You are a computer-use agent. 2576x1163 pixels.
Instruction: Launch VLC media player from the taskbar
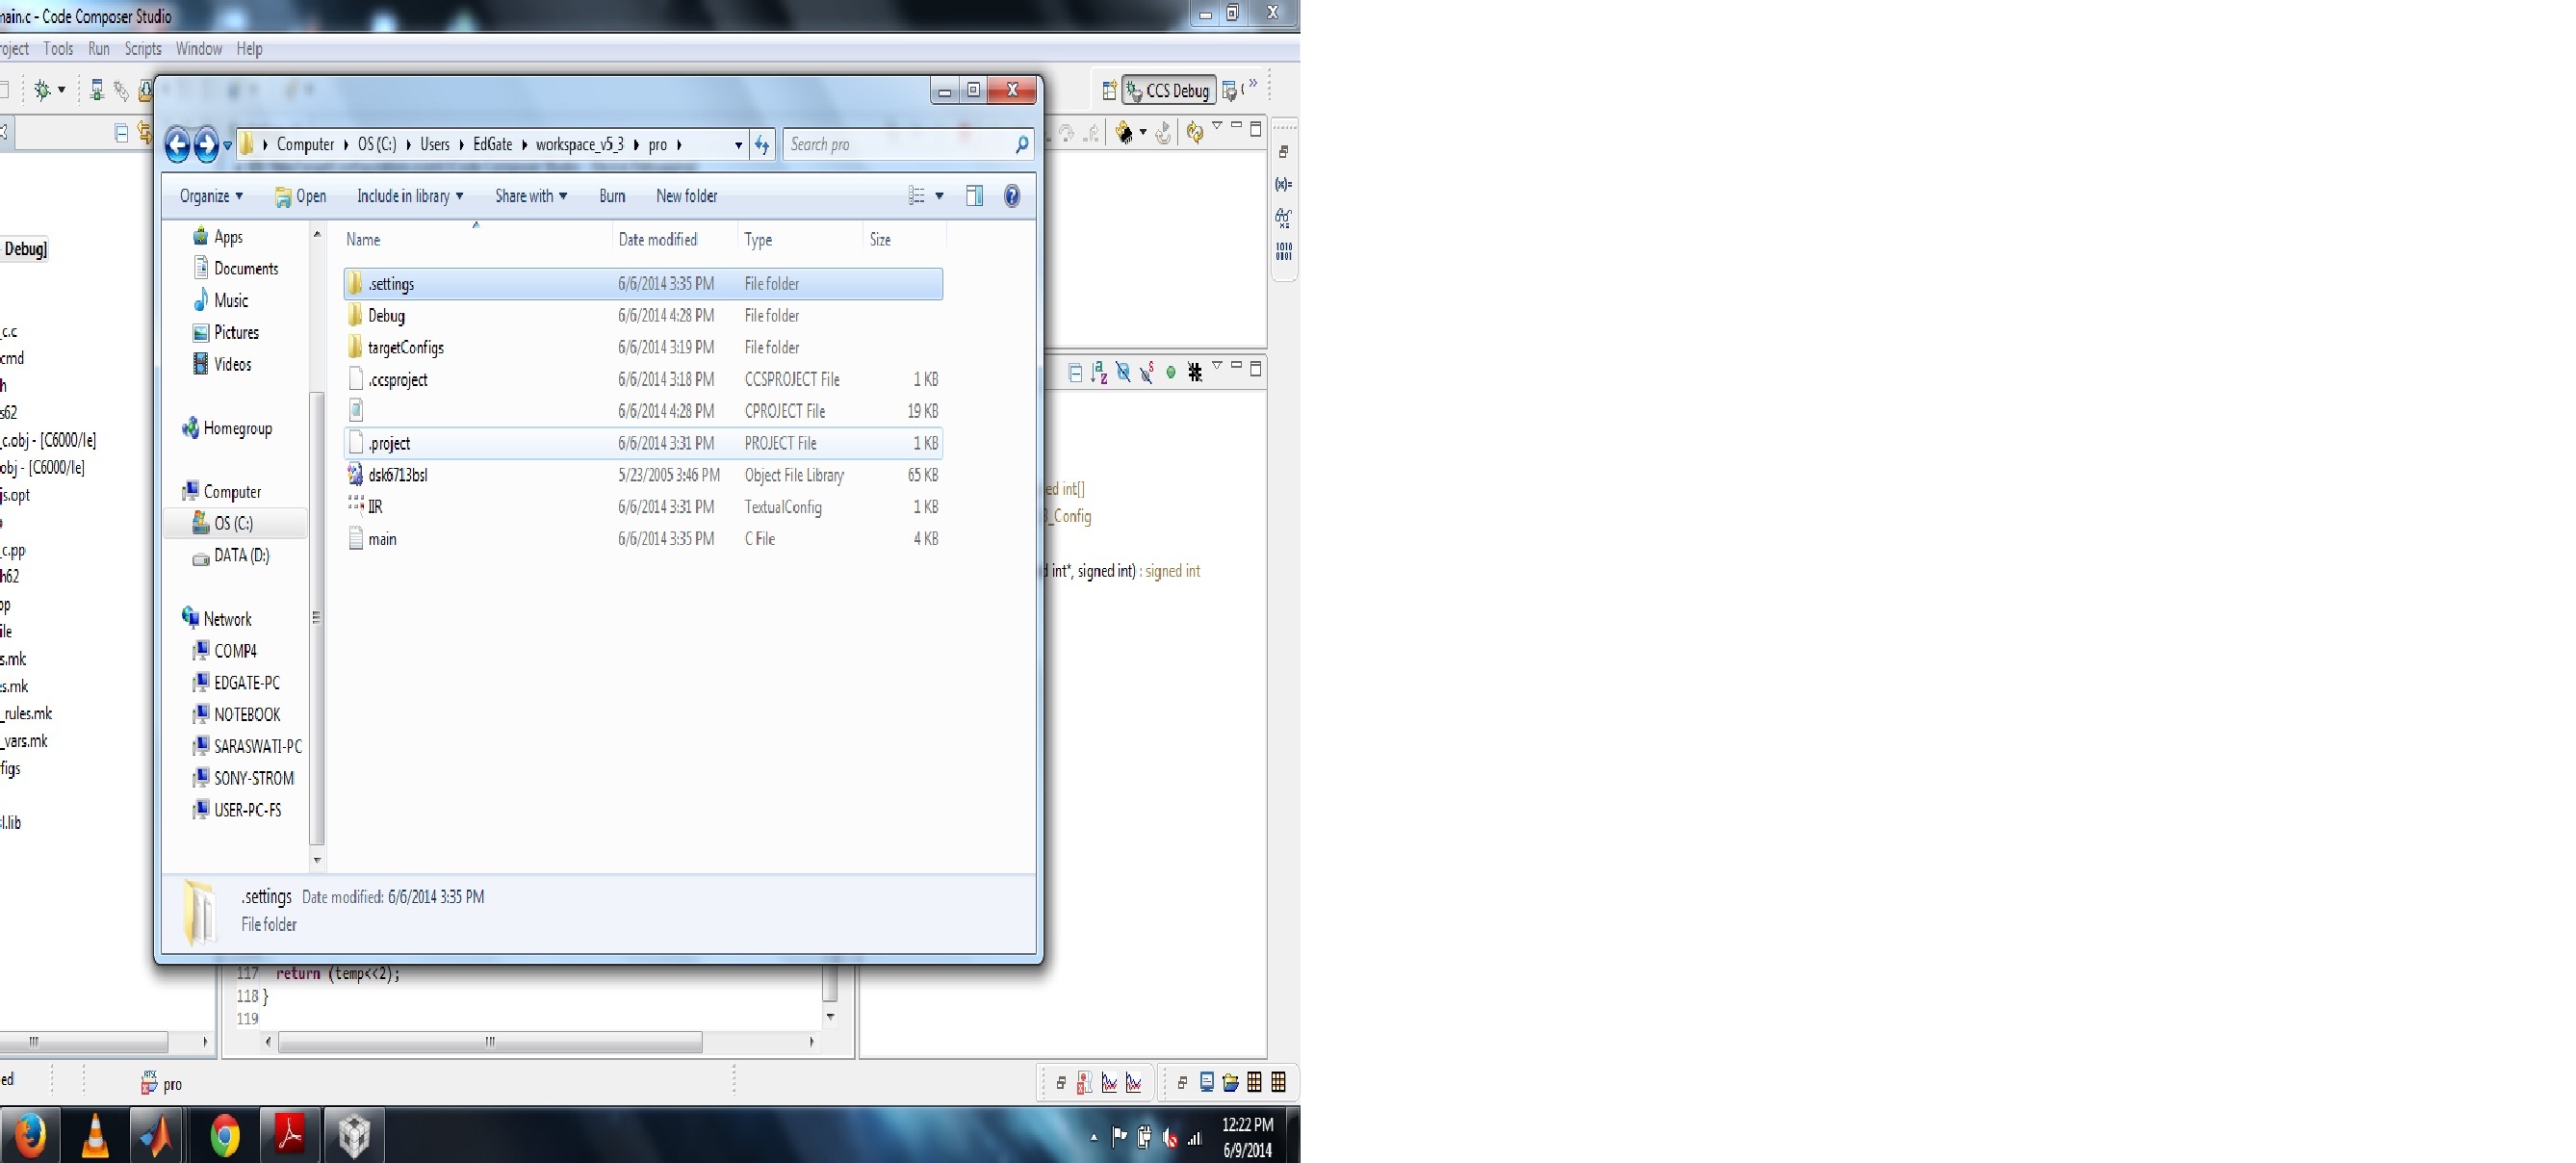click(x=96, y=1135)
